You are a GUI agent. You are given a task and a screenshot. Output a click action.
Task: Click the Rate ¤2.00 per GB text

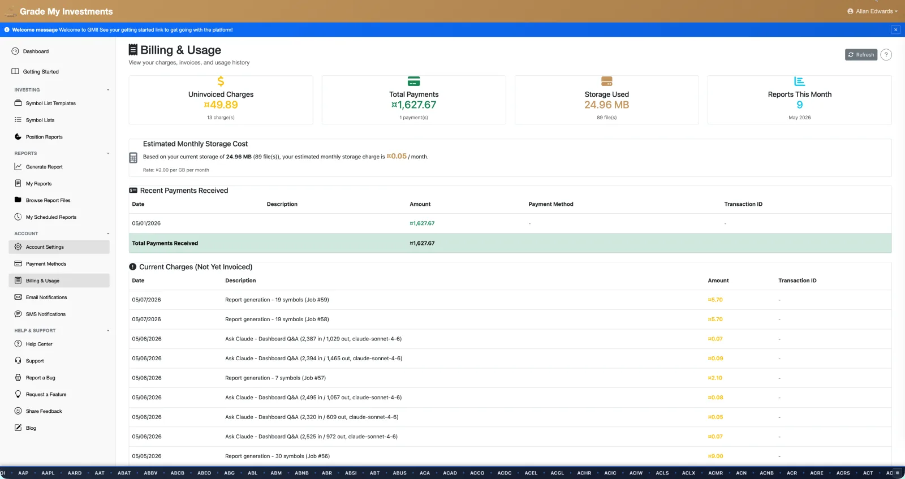click(176, 170)
